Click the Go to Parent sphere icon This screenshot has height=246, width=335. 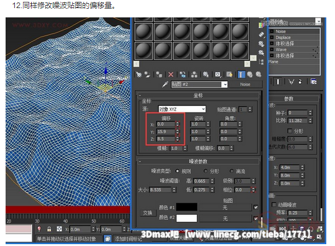pyautogui.click(x=250, y=75)
